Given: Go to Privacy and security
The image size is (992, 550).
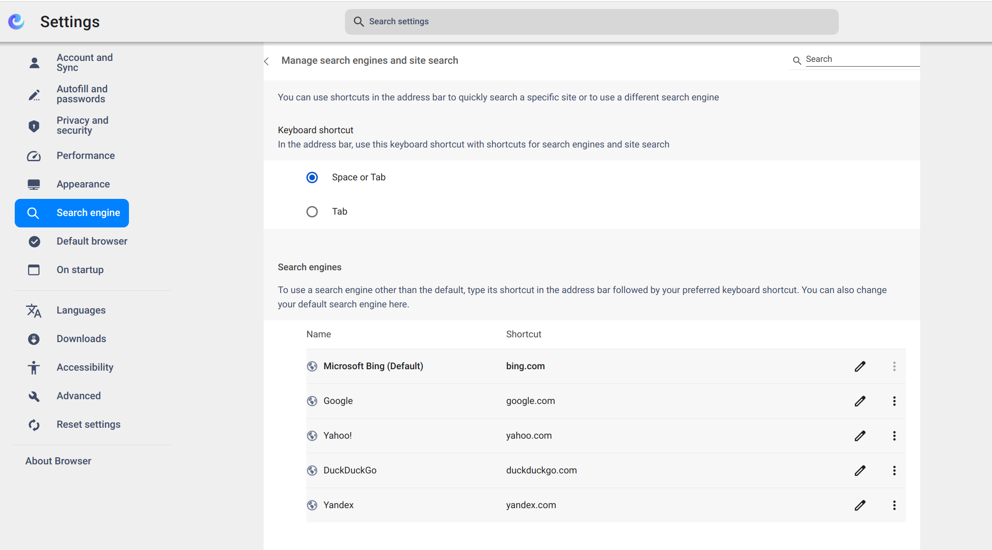Looking at the screenshot, I should pos(71,126).
